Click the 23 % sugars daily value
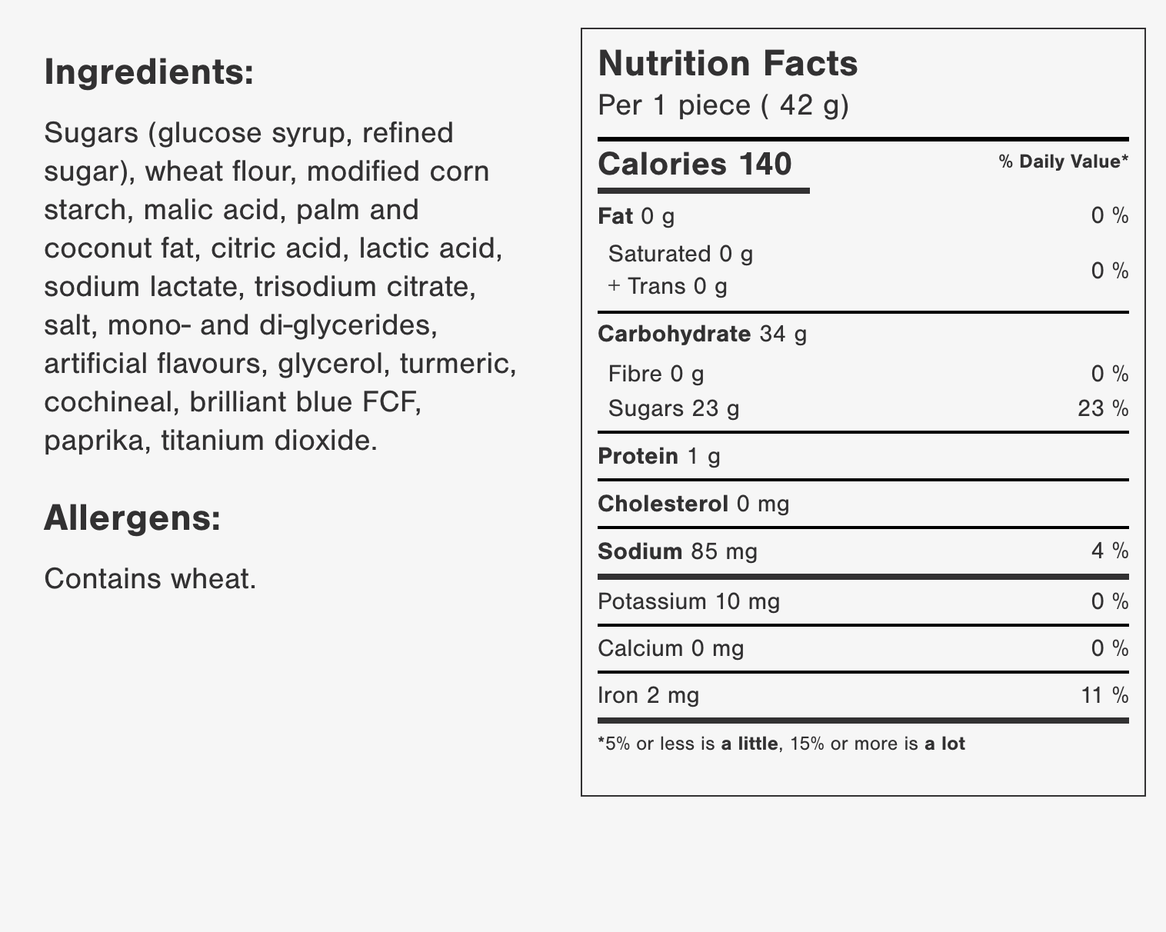Image resolution: width=1166 pixels, height=932 pixels. (x=1103, y=408)
